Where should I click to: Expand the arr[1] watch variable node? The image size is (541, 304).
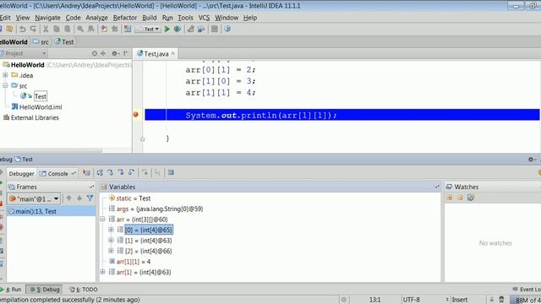coord(102,272)
